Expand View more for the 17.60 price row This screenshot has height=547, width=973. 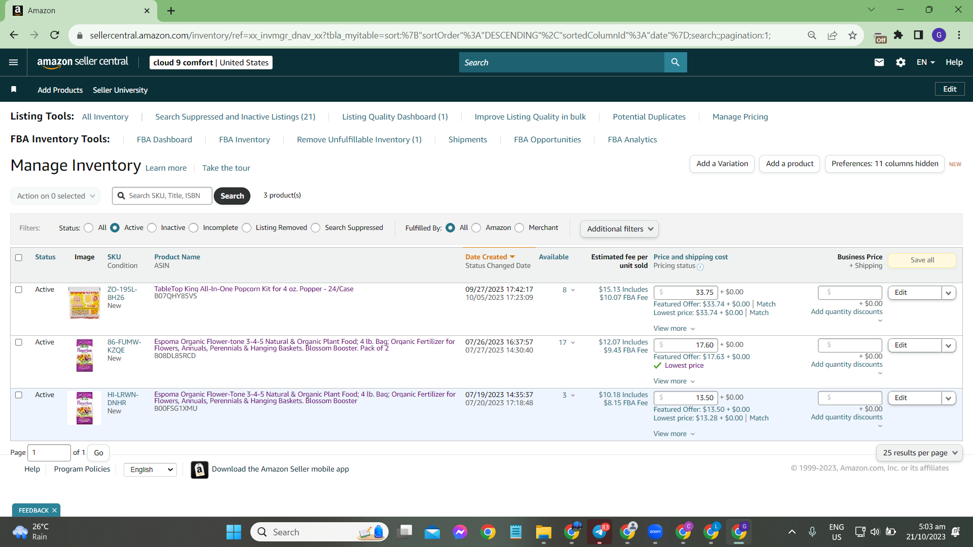(674, 381)
